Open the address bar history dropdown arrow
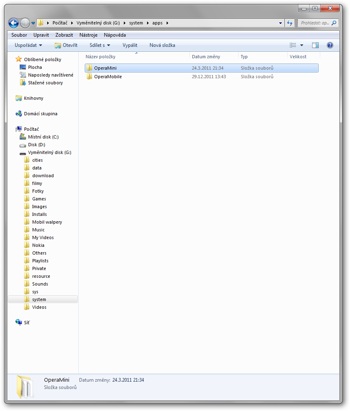The width and height of the screenshot is (350, 411). pyautogui.click(x=280, y=23)
